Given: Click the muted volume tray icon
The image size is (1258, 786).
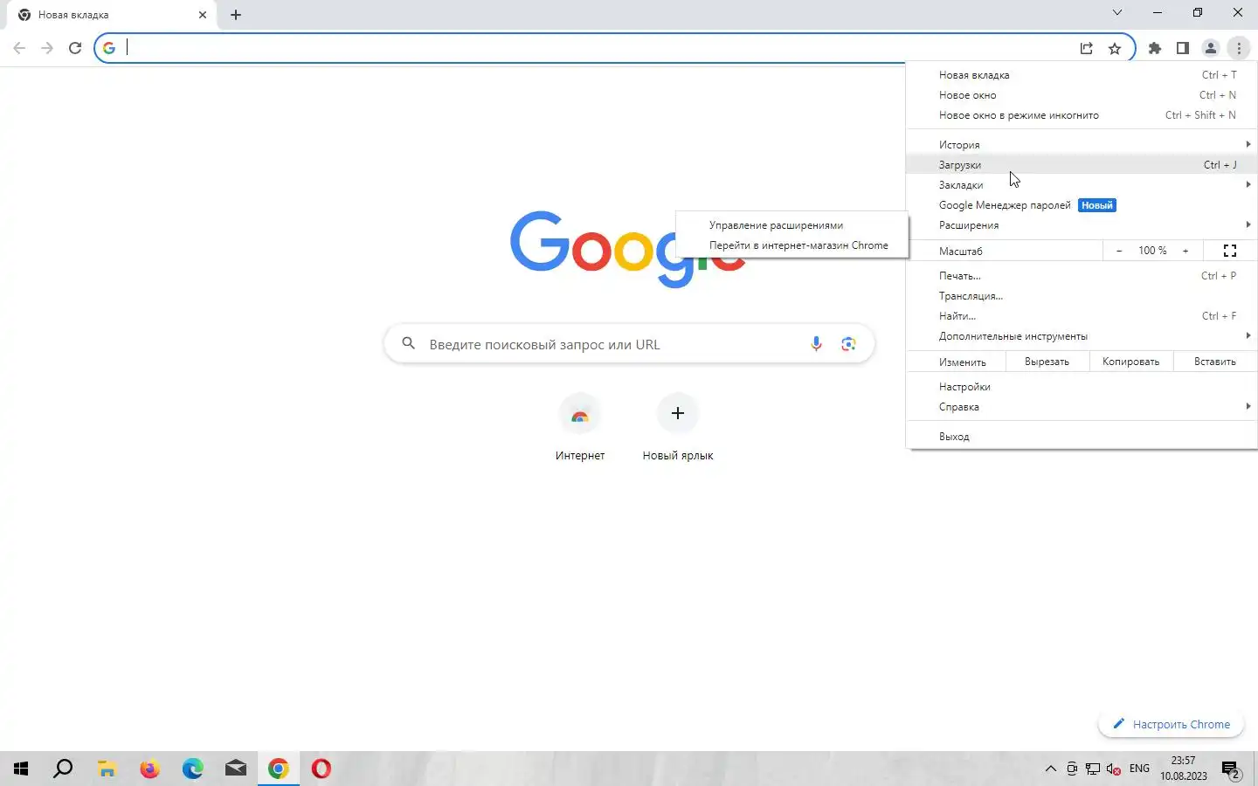Looking at the screenshot, I should coord(1113,769).
